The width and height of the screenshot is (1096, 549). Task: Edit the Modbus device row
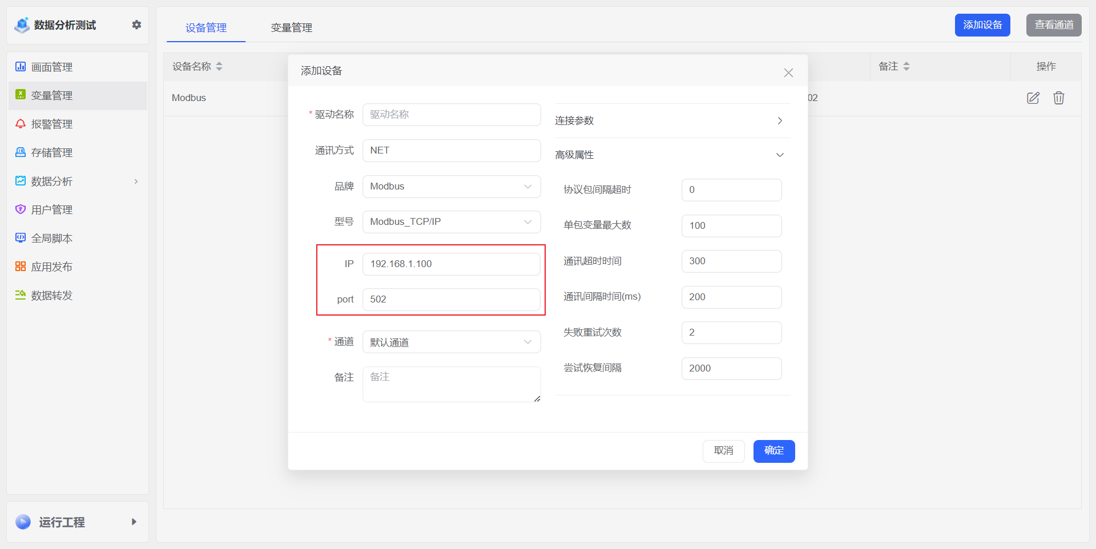pyautogui.click(x=1033, y=98)
